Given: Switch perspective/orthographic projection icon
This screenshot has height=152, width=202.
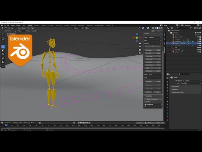Looking at the screenshot, I should (140, 53).
